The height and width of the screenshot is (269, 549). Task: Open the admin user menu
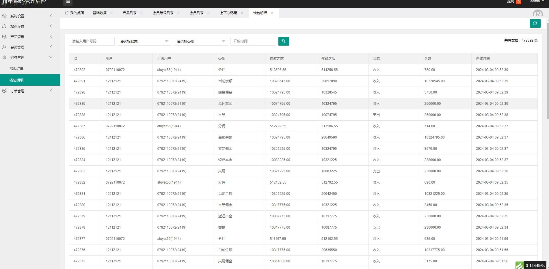[537, 1]
